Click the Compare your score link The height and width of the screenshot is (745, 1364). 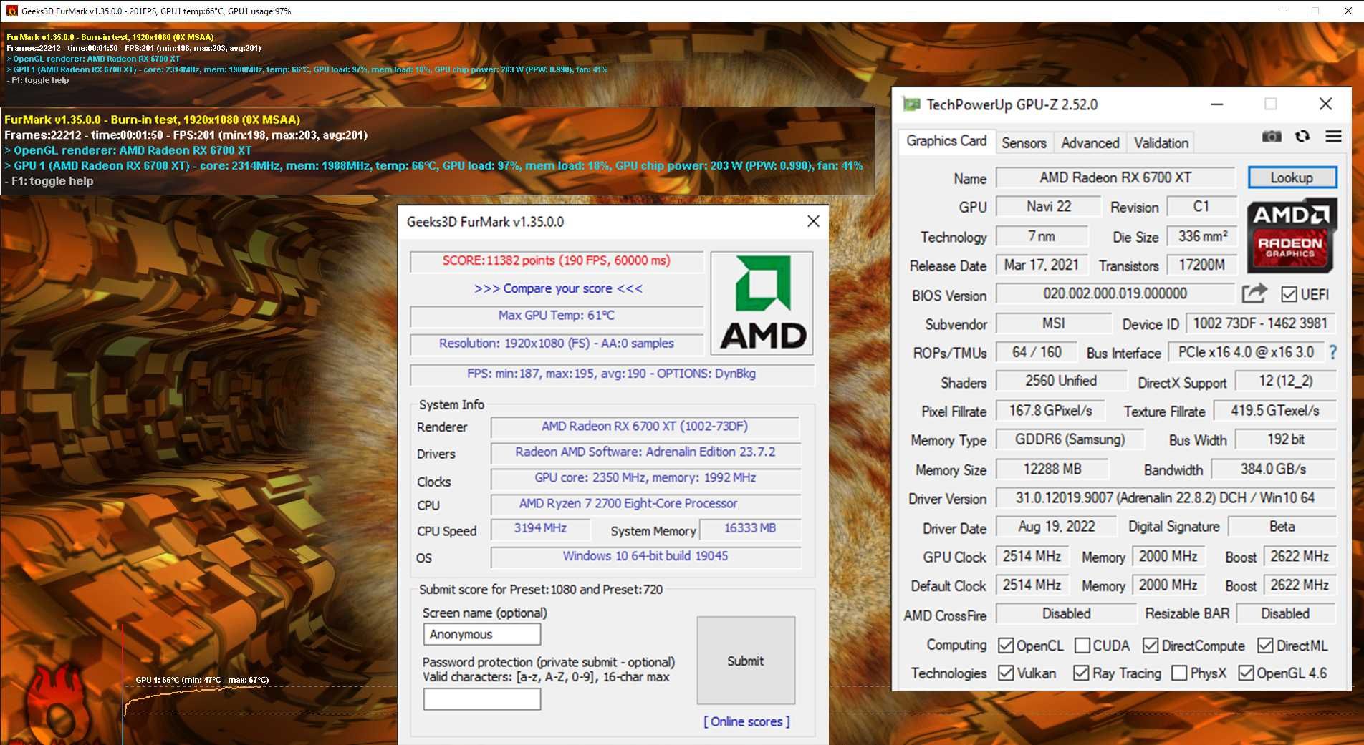(x=558, y=288)
